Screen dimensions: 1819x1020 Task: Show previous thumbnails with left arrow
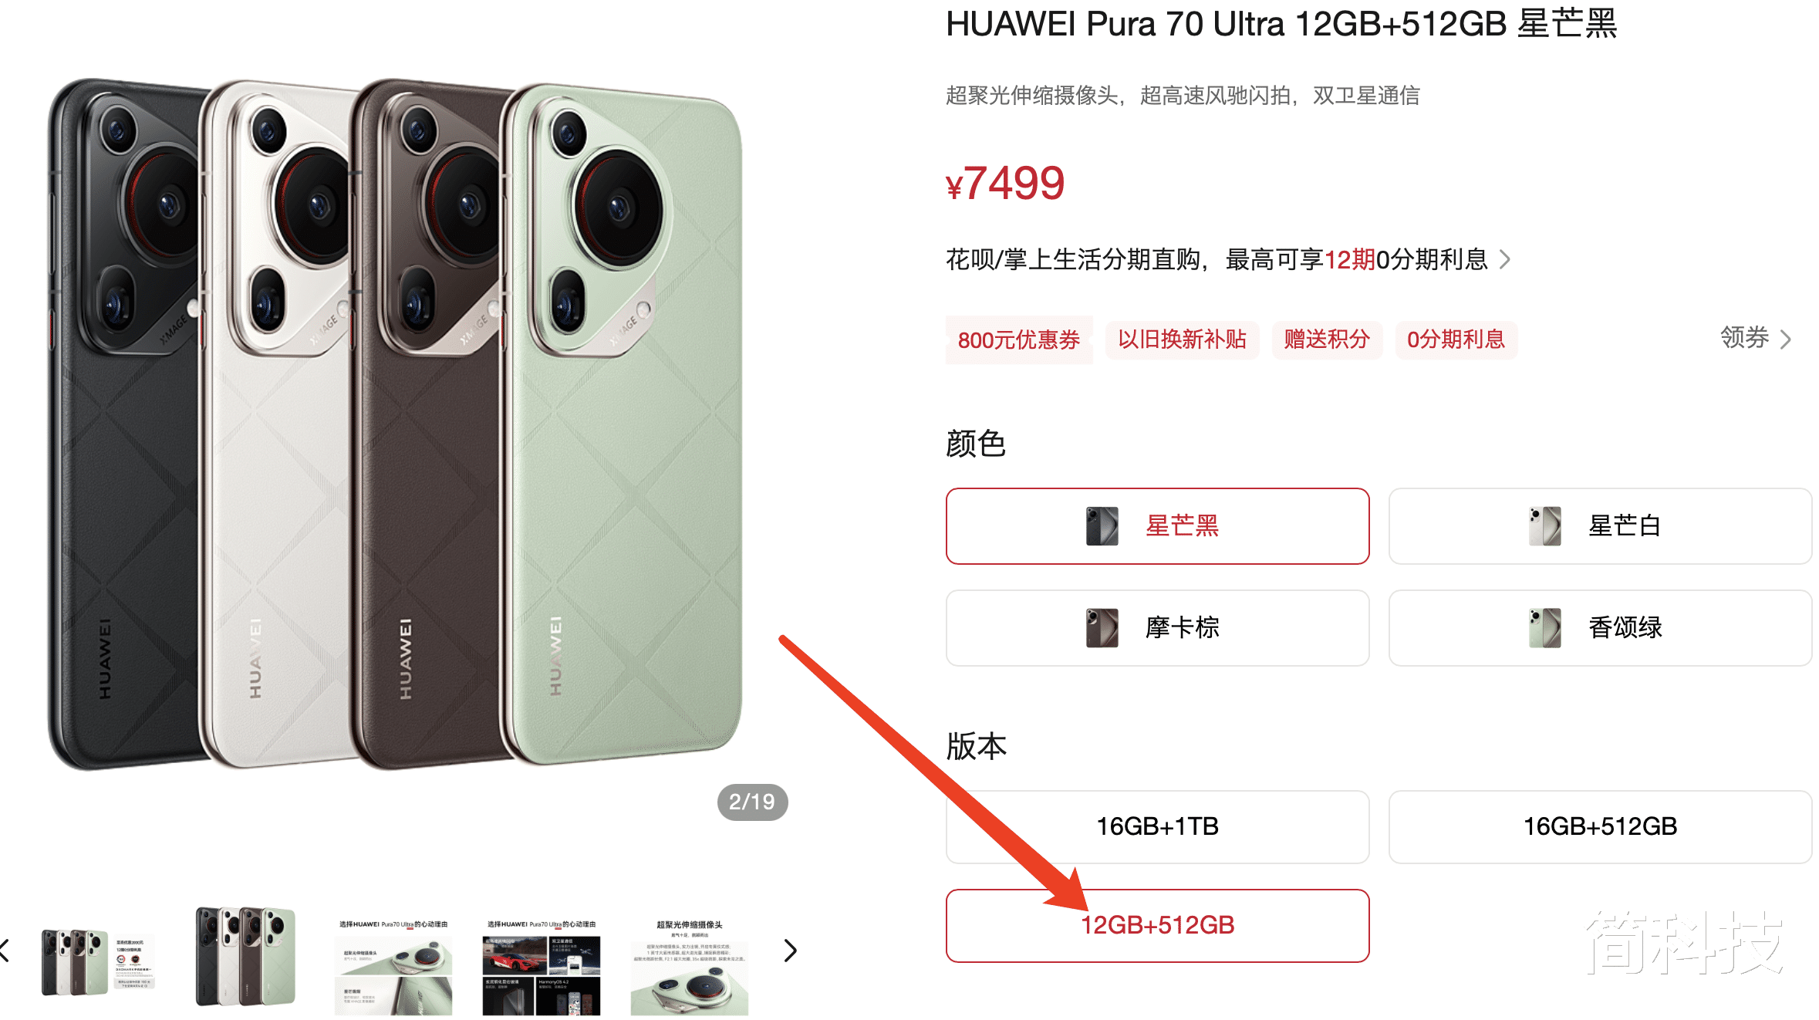[x=5, y=951]
